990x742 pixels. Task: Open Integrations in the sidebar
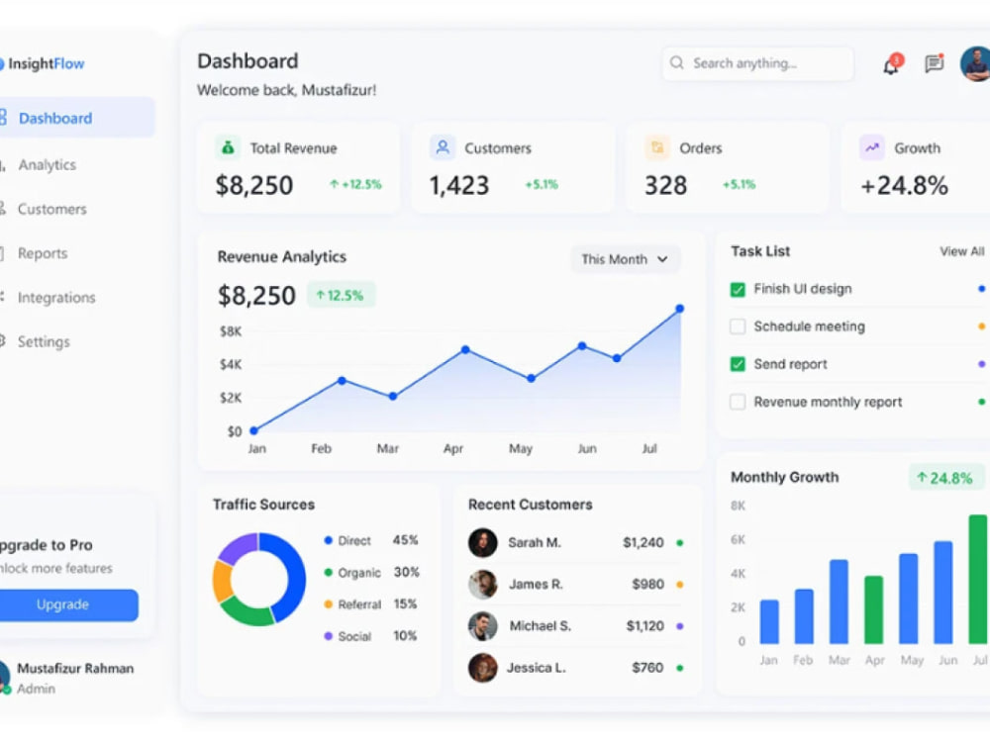pyautogui.click(x=56, y=297)
